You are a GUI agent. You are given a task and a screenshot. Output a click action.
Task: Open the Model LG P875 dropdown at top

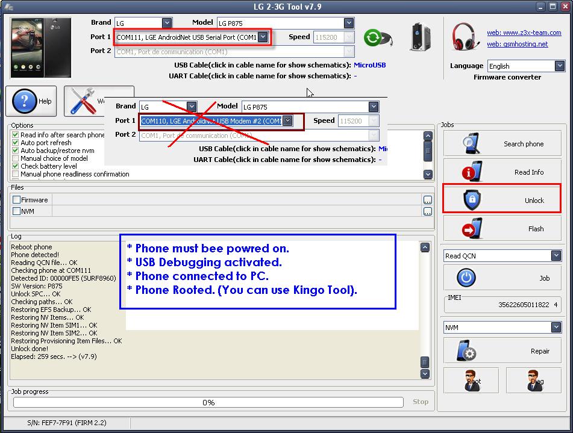click(349, 23)
